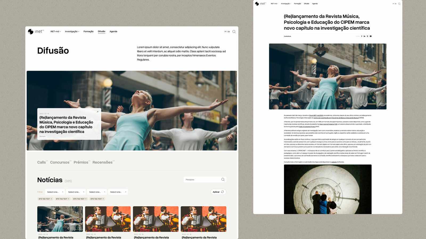Open the fourth Select one filter dropdown
This screenshot has height=239, width=426.
(x=118, y=192)
